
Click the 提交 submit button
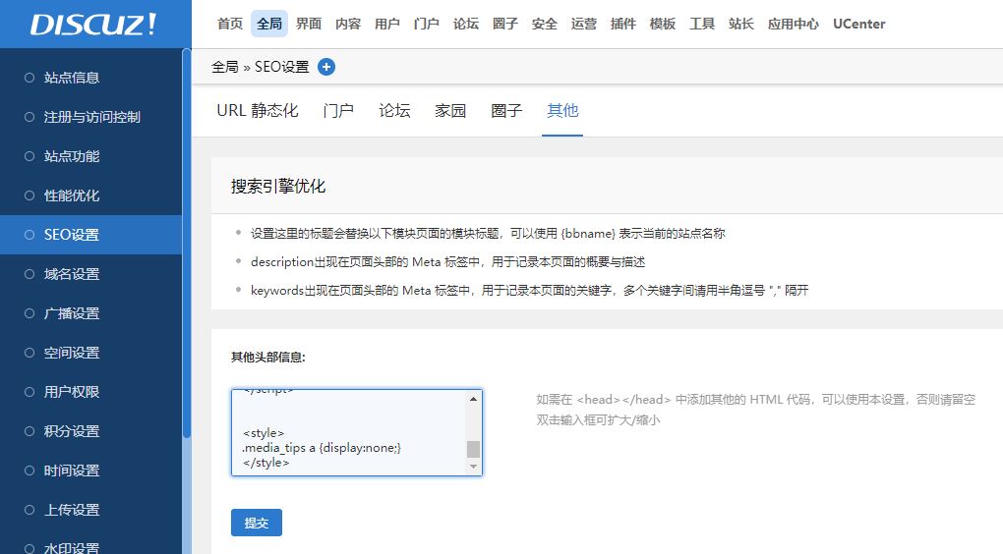(257, 523)
